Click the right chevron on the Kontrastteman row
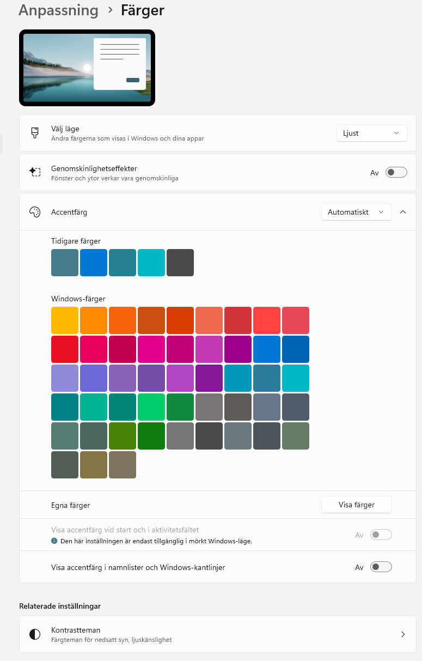The image size is (422, 661). click(x=403, y=634)
